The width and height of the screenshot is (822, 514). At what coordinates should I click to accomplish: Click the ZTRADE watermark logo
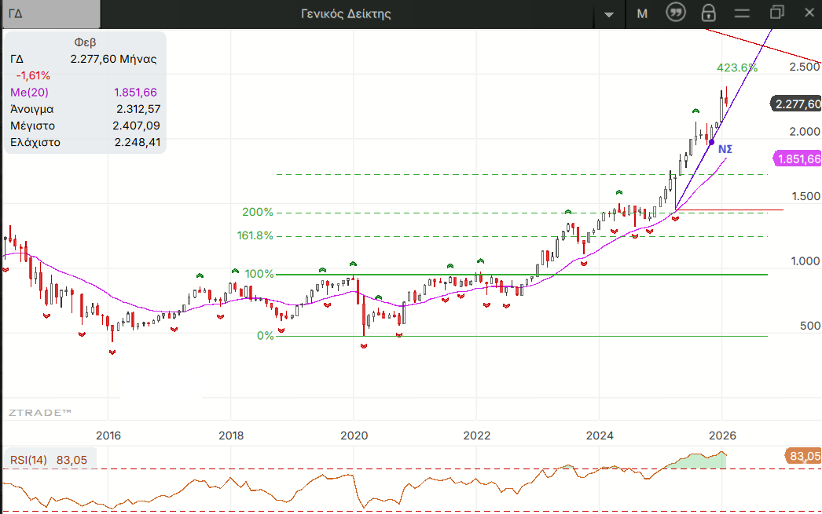pos(40,412)
